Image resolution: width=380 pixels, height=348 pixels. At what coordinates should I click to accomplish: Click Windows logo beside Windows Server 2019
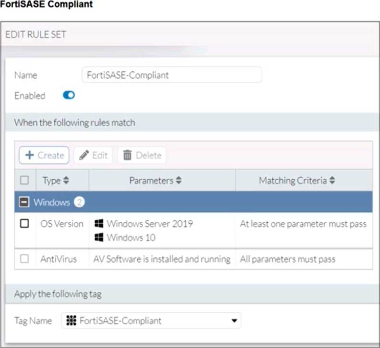coord(99,224)
